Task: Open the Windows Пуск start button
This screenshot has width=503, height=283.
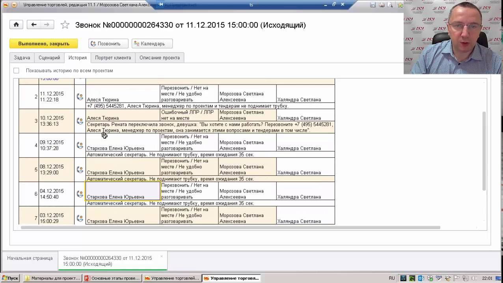Action: (10, 278)
